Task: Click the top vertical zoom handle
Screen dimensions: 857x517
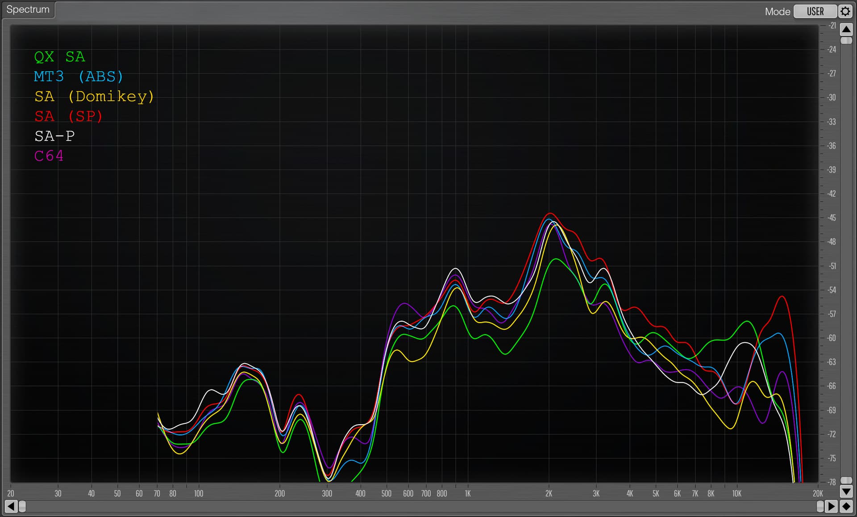Action: pyautogui.click(x=846, y=40)
